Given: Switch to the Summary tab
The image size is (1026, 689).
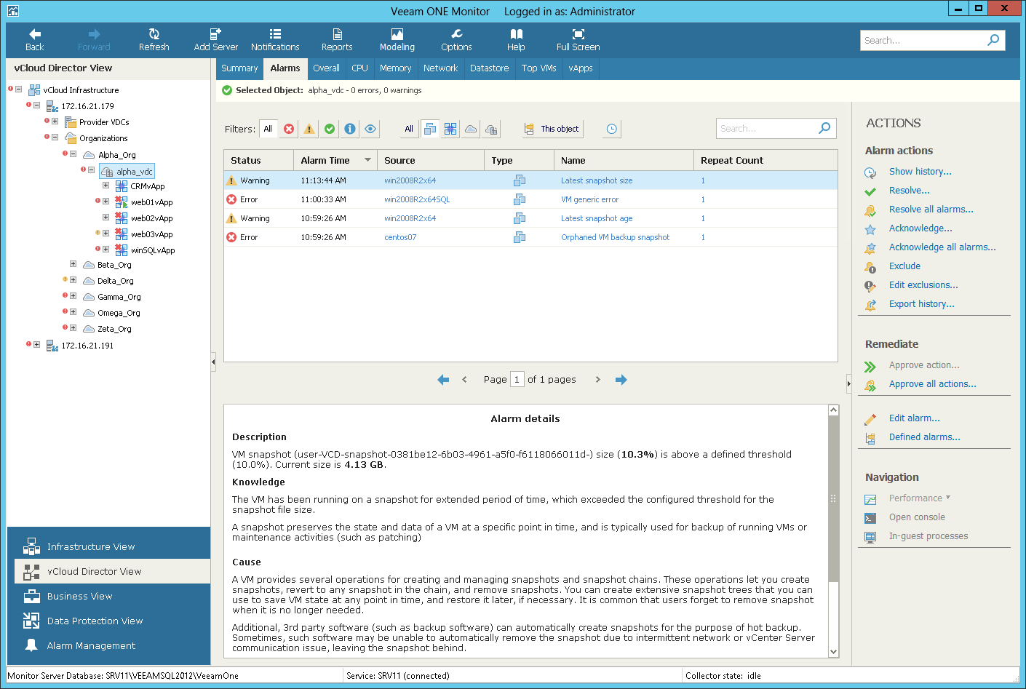Looking at the screenshot, I should pos(239,68).
